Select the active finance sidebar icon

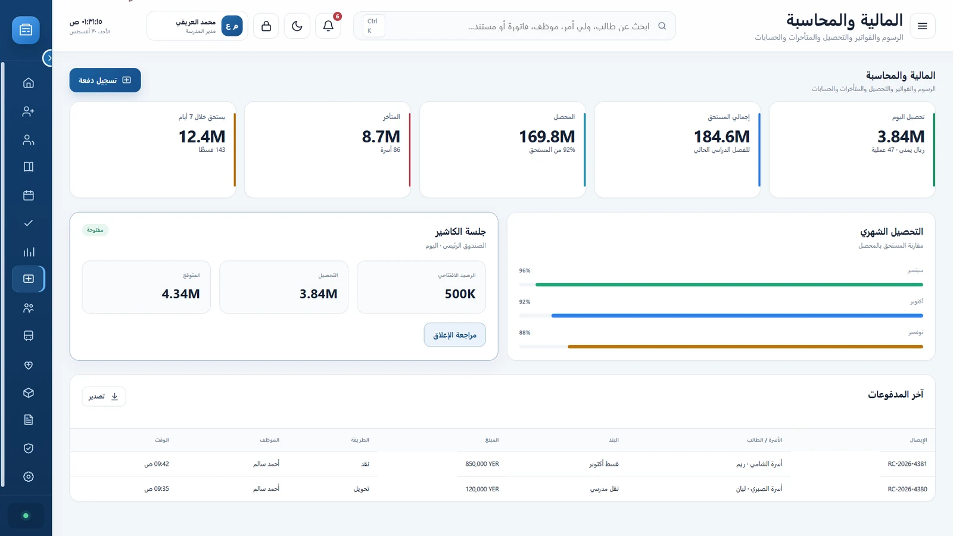[x=29, y=279]
